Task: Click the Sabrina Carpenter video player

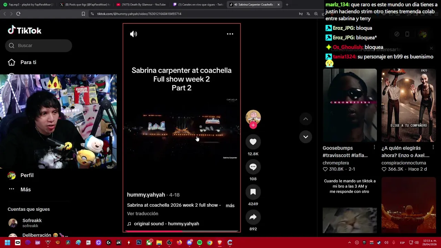Action: tap(182, 128)
